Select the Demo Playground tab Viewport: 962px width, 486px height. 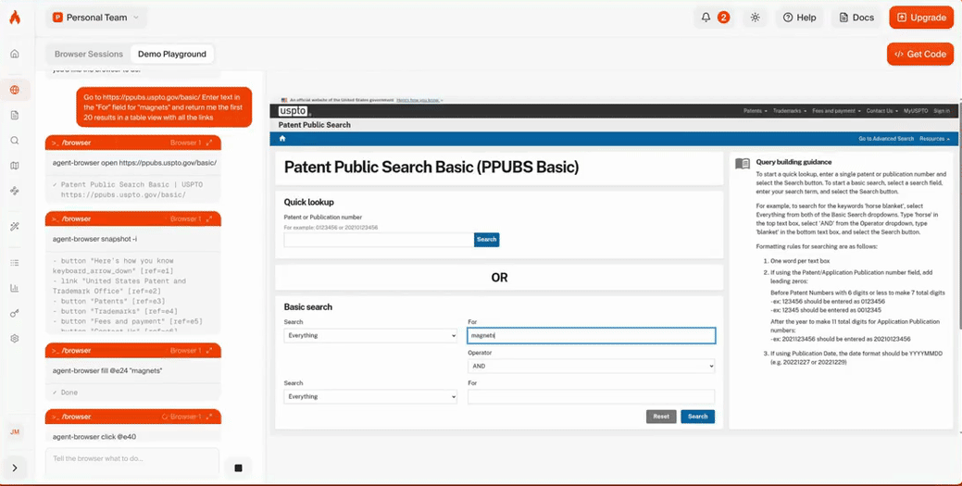pyautogui.click(x=172, y=54)
